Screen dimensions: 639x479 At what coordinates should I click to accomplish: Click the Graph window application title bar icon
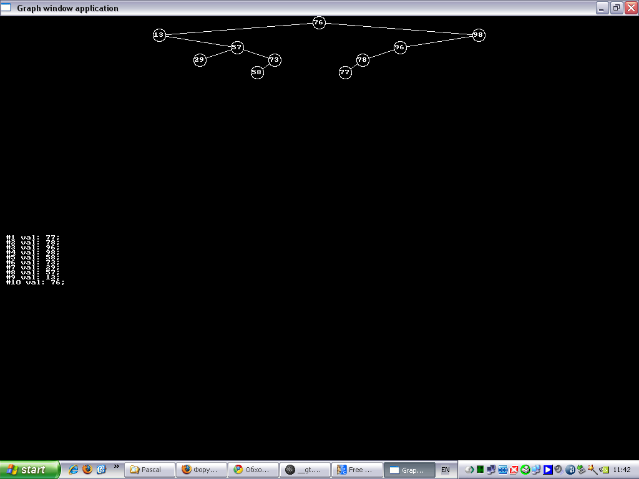[x=7, y=8]
